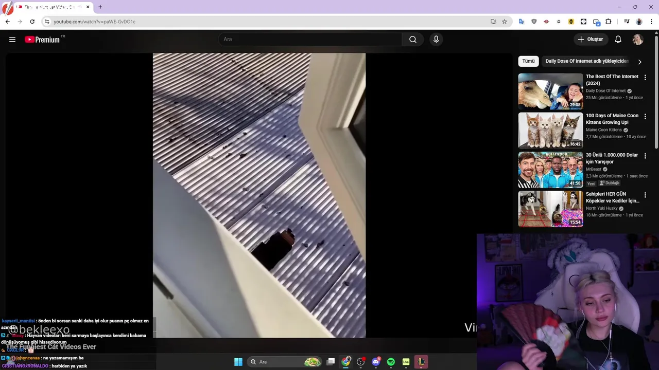Open the Windows Start menu
The width and height of the screenshot is (659, 370).
(x=238, y=362)
